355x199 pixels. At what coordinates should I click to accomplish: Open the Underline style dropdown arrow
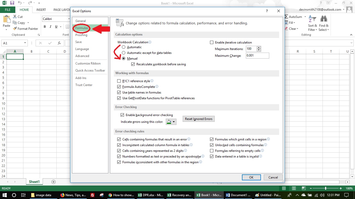(x=61, y=26)
